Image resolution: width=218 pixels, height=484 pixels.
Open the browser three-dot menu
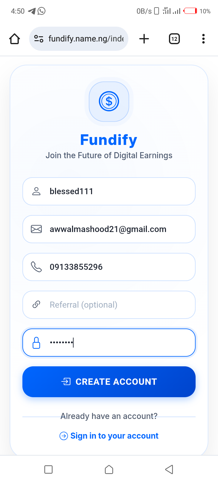tap(203, 39)
